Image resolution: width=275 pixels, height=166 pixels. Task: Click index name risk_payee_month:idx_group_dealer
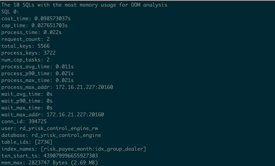[93, 149]
